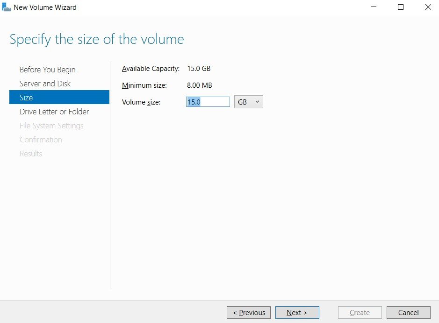Proceed with the Next button
This screenshot has width=439, height=323.
tap(297, 312)
